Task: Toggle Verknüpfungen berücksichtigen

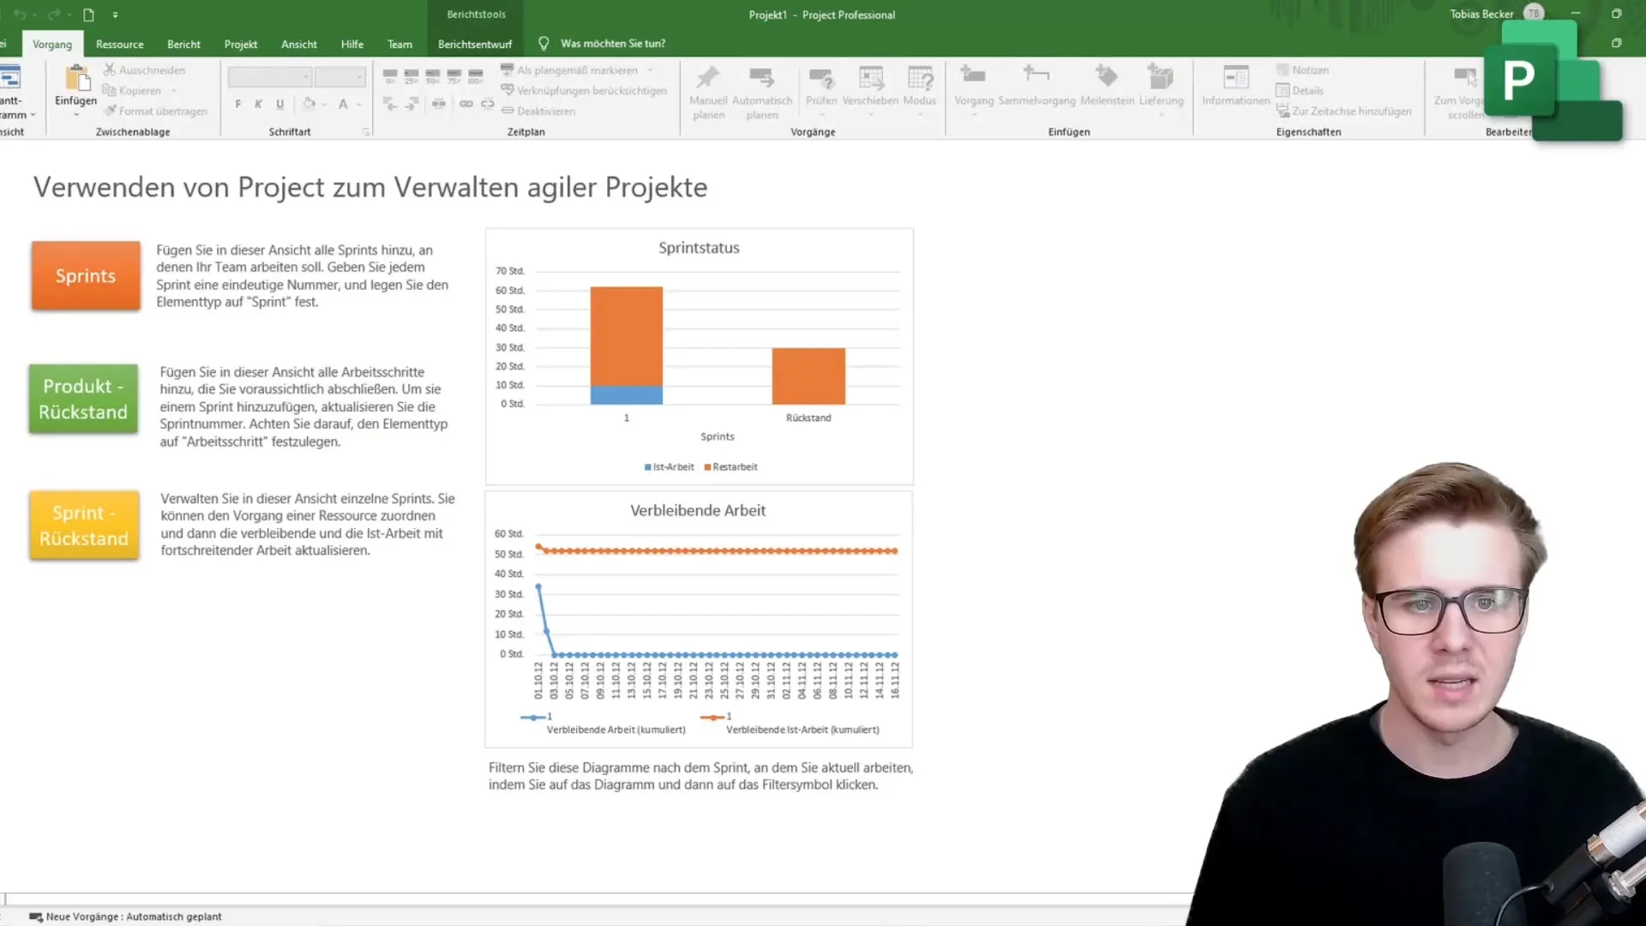Action: pyautogui.click(x=584, y=90)
